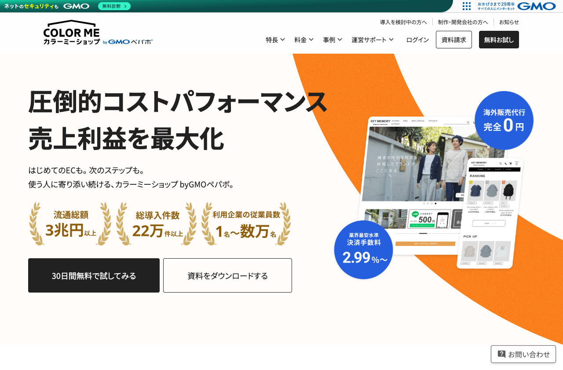Click the 30日間無料で試してみる button
The height and width of the screenshot is (370, 563).
tap(94, 275)
